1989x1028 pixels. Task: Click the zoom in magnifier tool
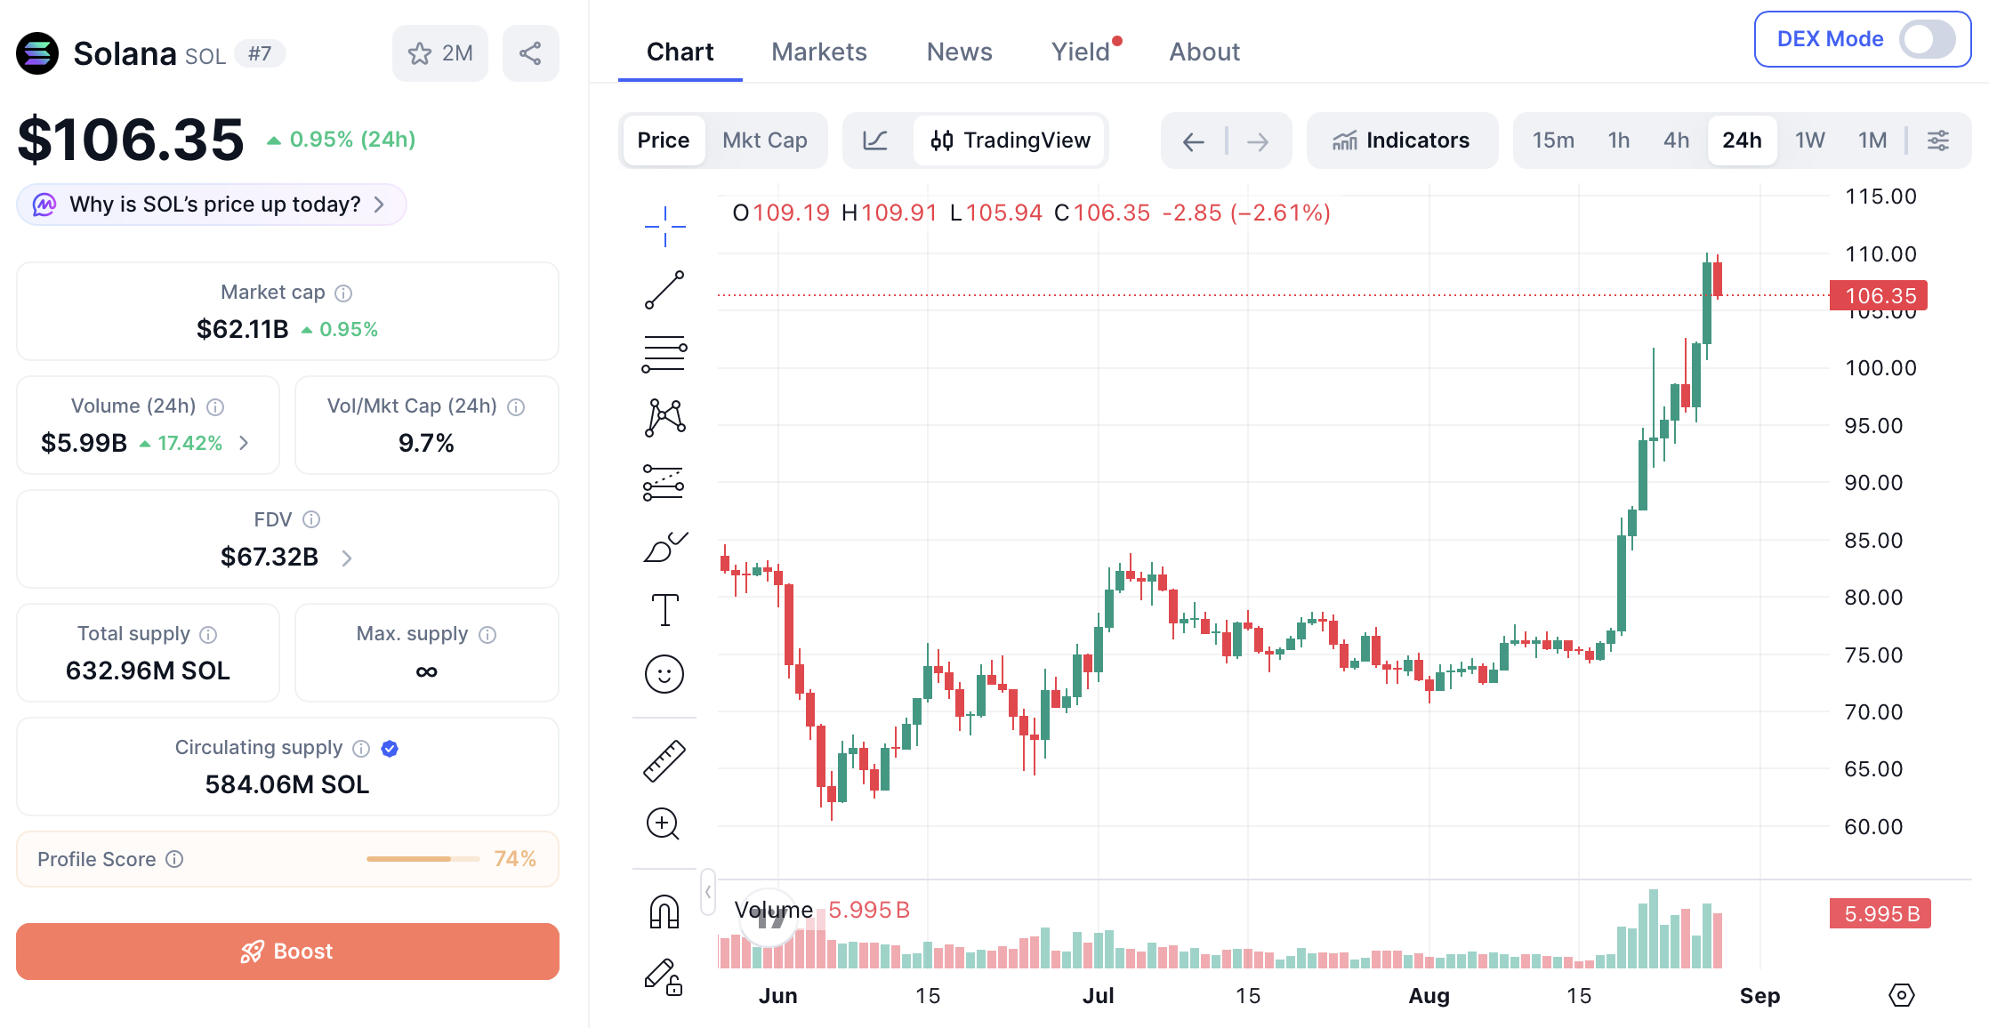coord(664,824)
